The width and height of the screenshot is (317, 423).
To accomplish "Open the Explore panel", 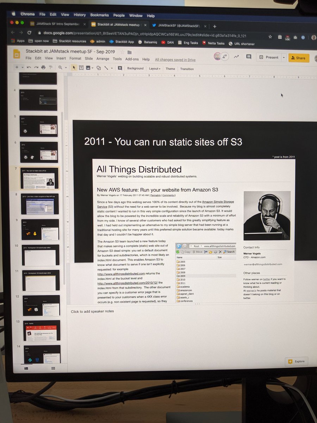I will click(296, 361).
